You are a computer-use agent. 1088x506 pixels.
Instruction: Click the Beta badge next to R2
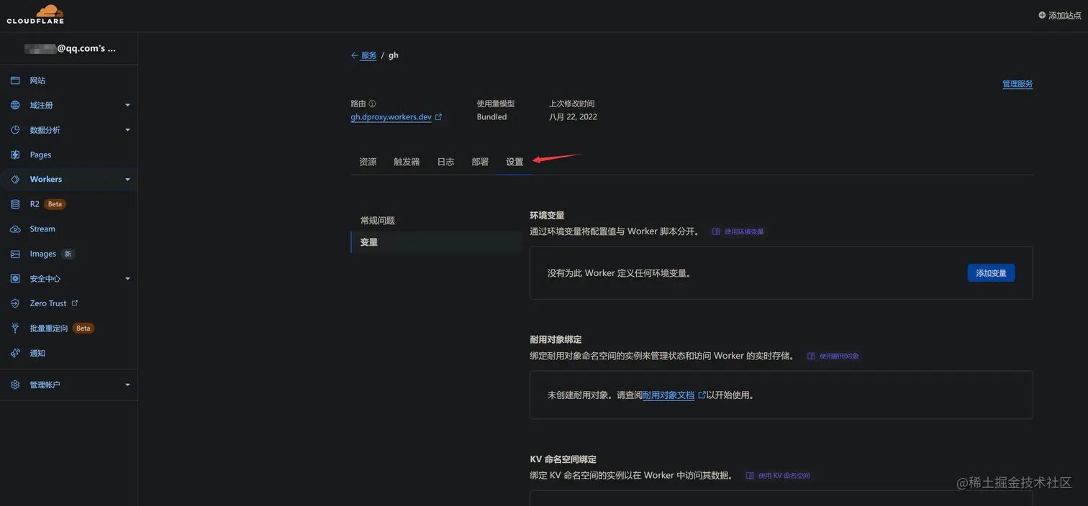(55, 204)
